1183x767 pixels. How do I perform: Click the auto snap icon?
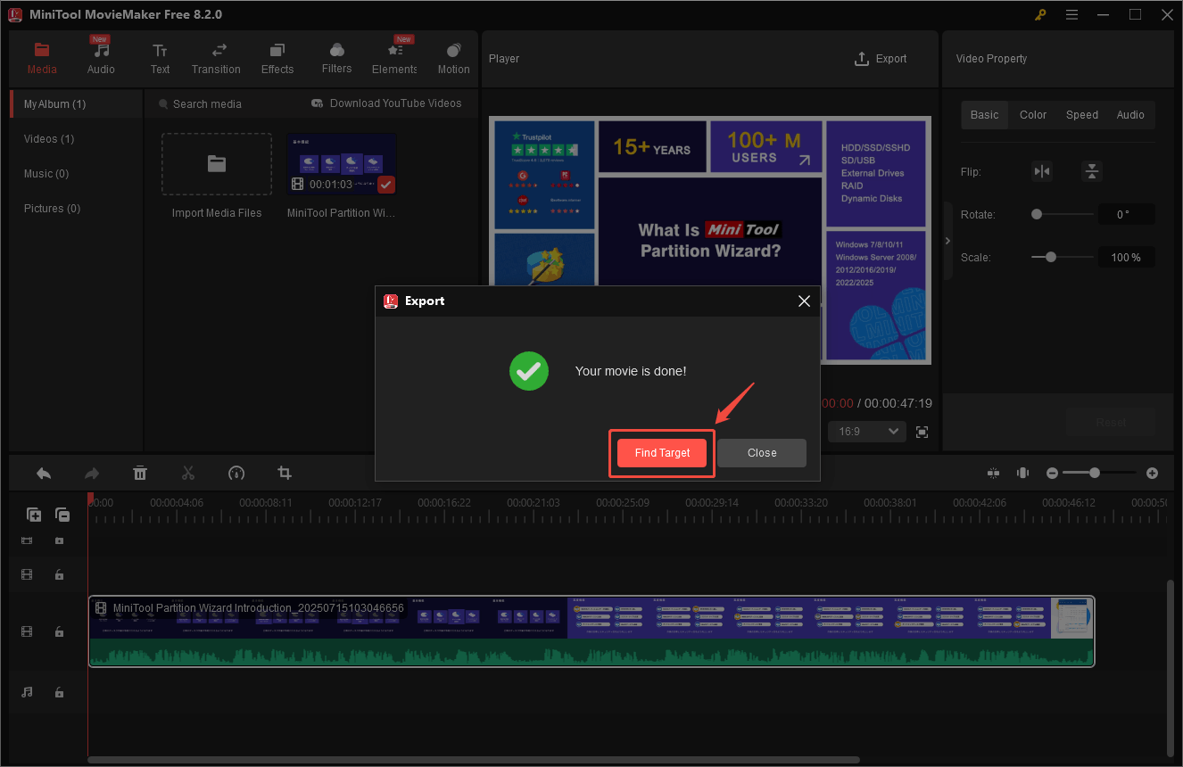tap(995, 473)
